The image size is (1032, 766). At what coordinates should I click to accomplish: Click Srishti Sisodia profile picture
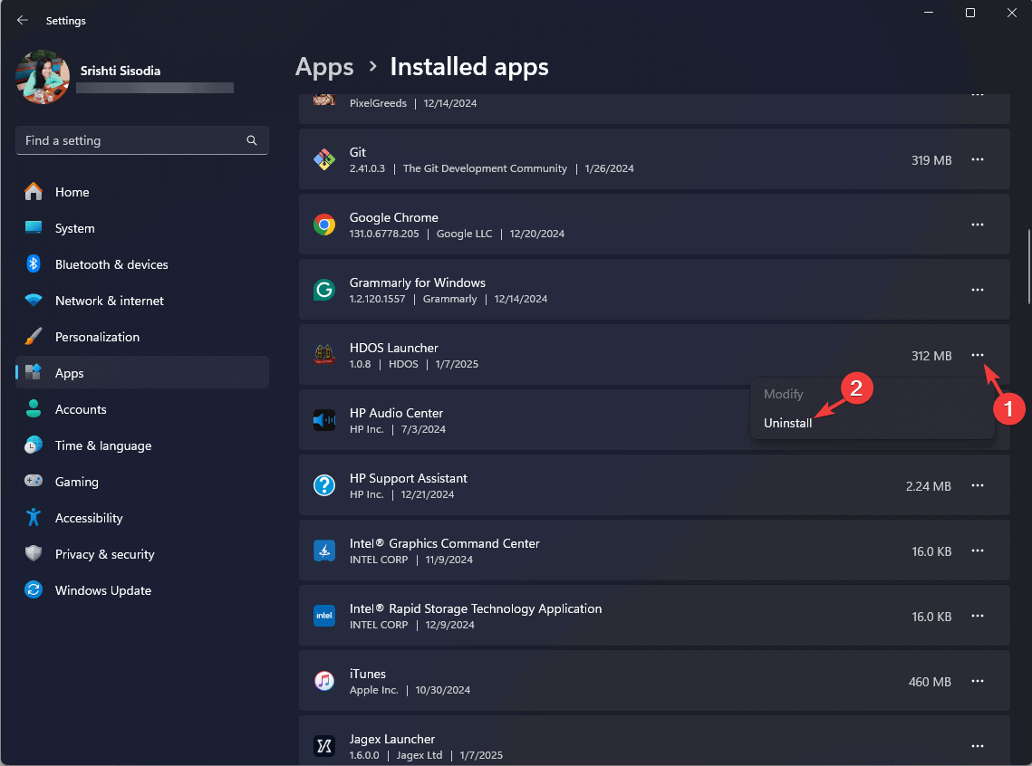43,77
